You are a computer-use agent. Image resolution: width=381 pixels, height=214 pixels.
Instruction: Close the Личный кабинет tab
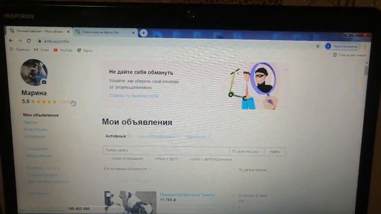[68, 32]
